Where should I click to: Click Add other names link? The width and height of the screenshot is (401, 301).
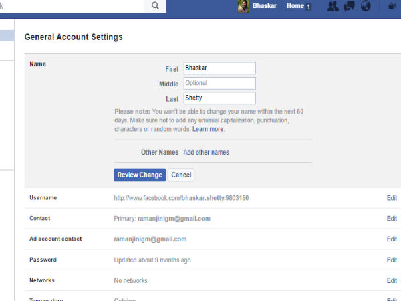[x=206, y=153]
